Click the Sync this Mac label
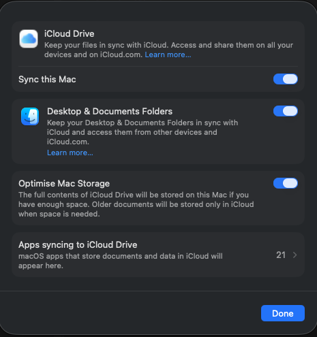Image resolution: width=317 pixels, height=337 pixels. (47, 80)
